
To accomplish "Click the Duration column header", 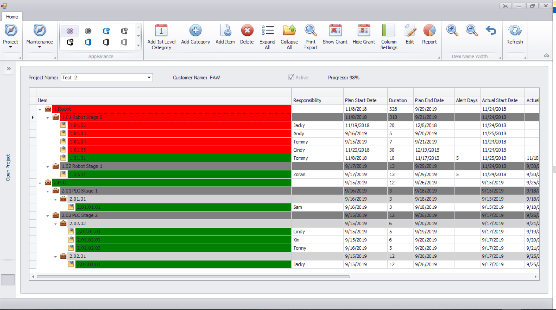I will (x=400, y=100).
